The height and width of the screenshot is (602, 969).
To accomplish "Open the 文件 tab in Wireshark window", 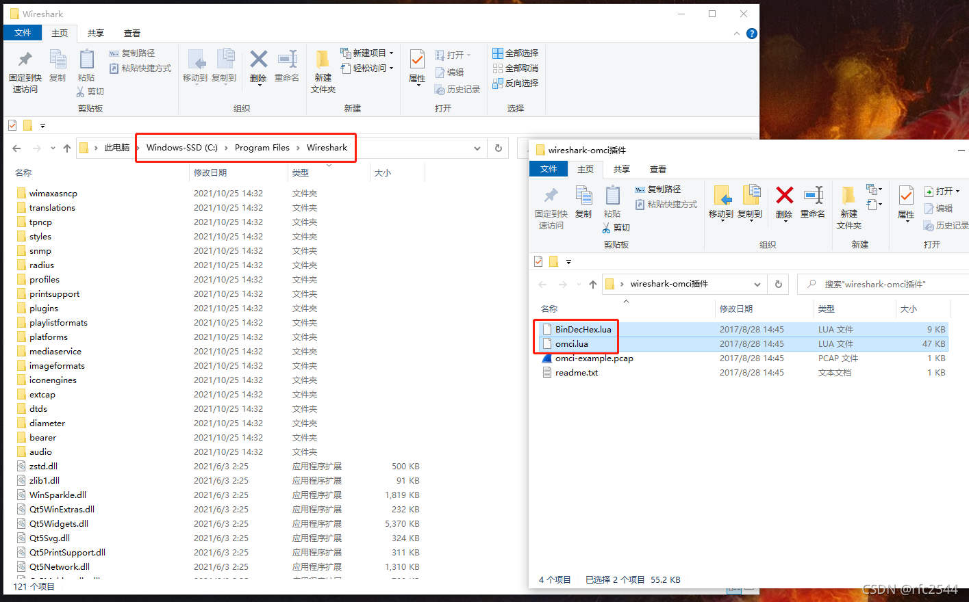I will tap(23, 33).
